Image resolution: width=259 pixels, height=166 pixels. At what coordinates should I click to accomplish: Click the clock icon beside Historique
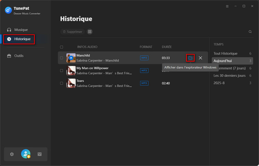9,39
